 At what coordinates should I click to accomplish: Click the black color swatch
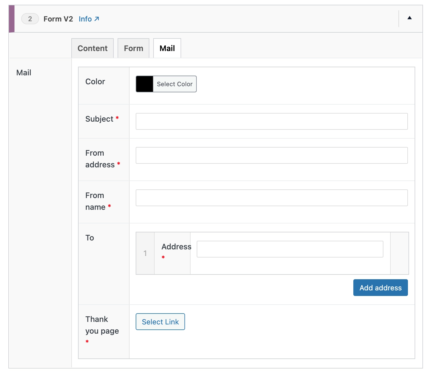coord(145,84)
